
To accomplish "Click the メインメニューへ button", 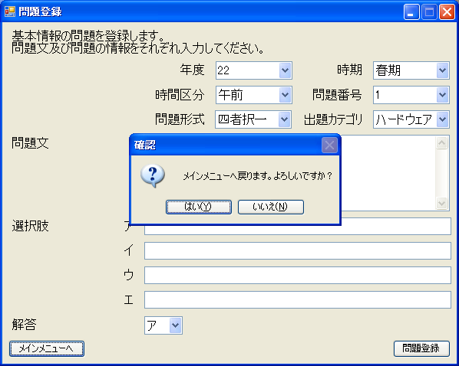I will [x=47, y=348].
